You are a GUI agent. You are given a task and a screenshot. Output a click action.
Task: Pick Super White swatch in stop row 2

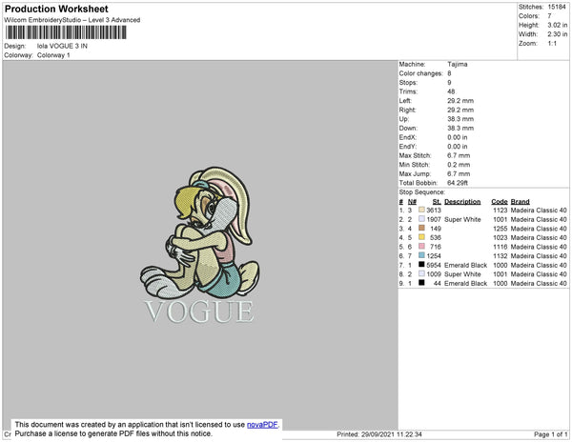point(421,219)
